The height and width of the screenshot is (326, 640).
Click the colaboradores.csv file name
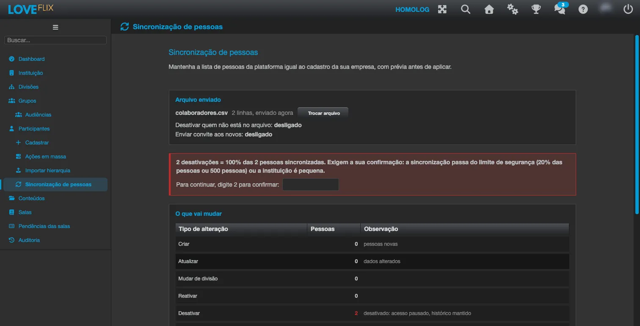pyautogui.click(x=202, y=113)
